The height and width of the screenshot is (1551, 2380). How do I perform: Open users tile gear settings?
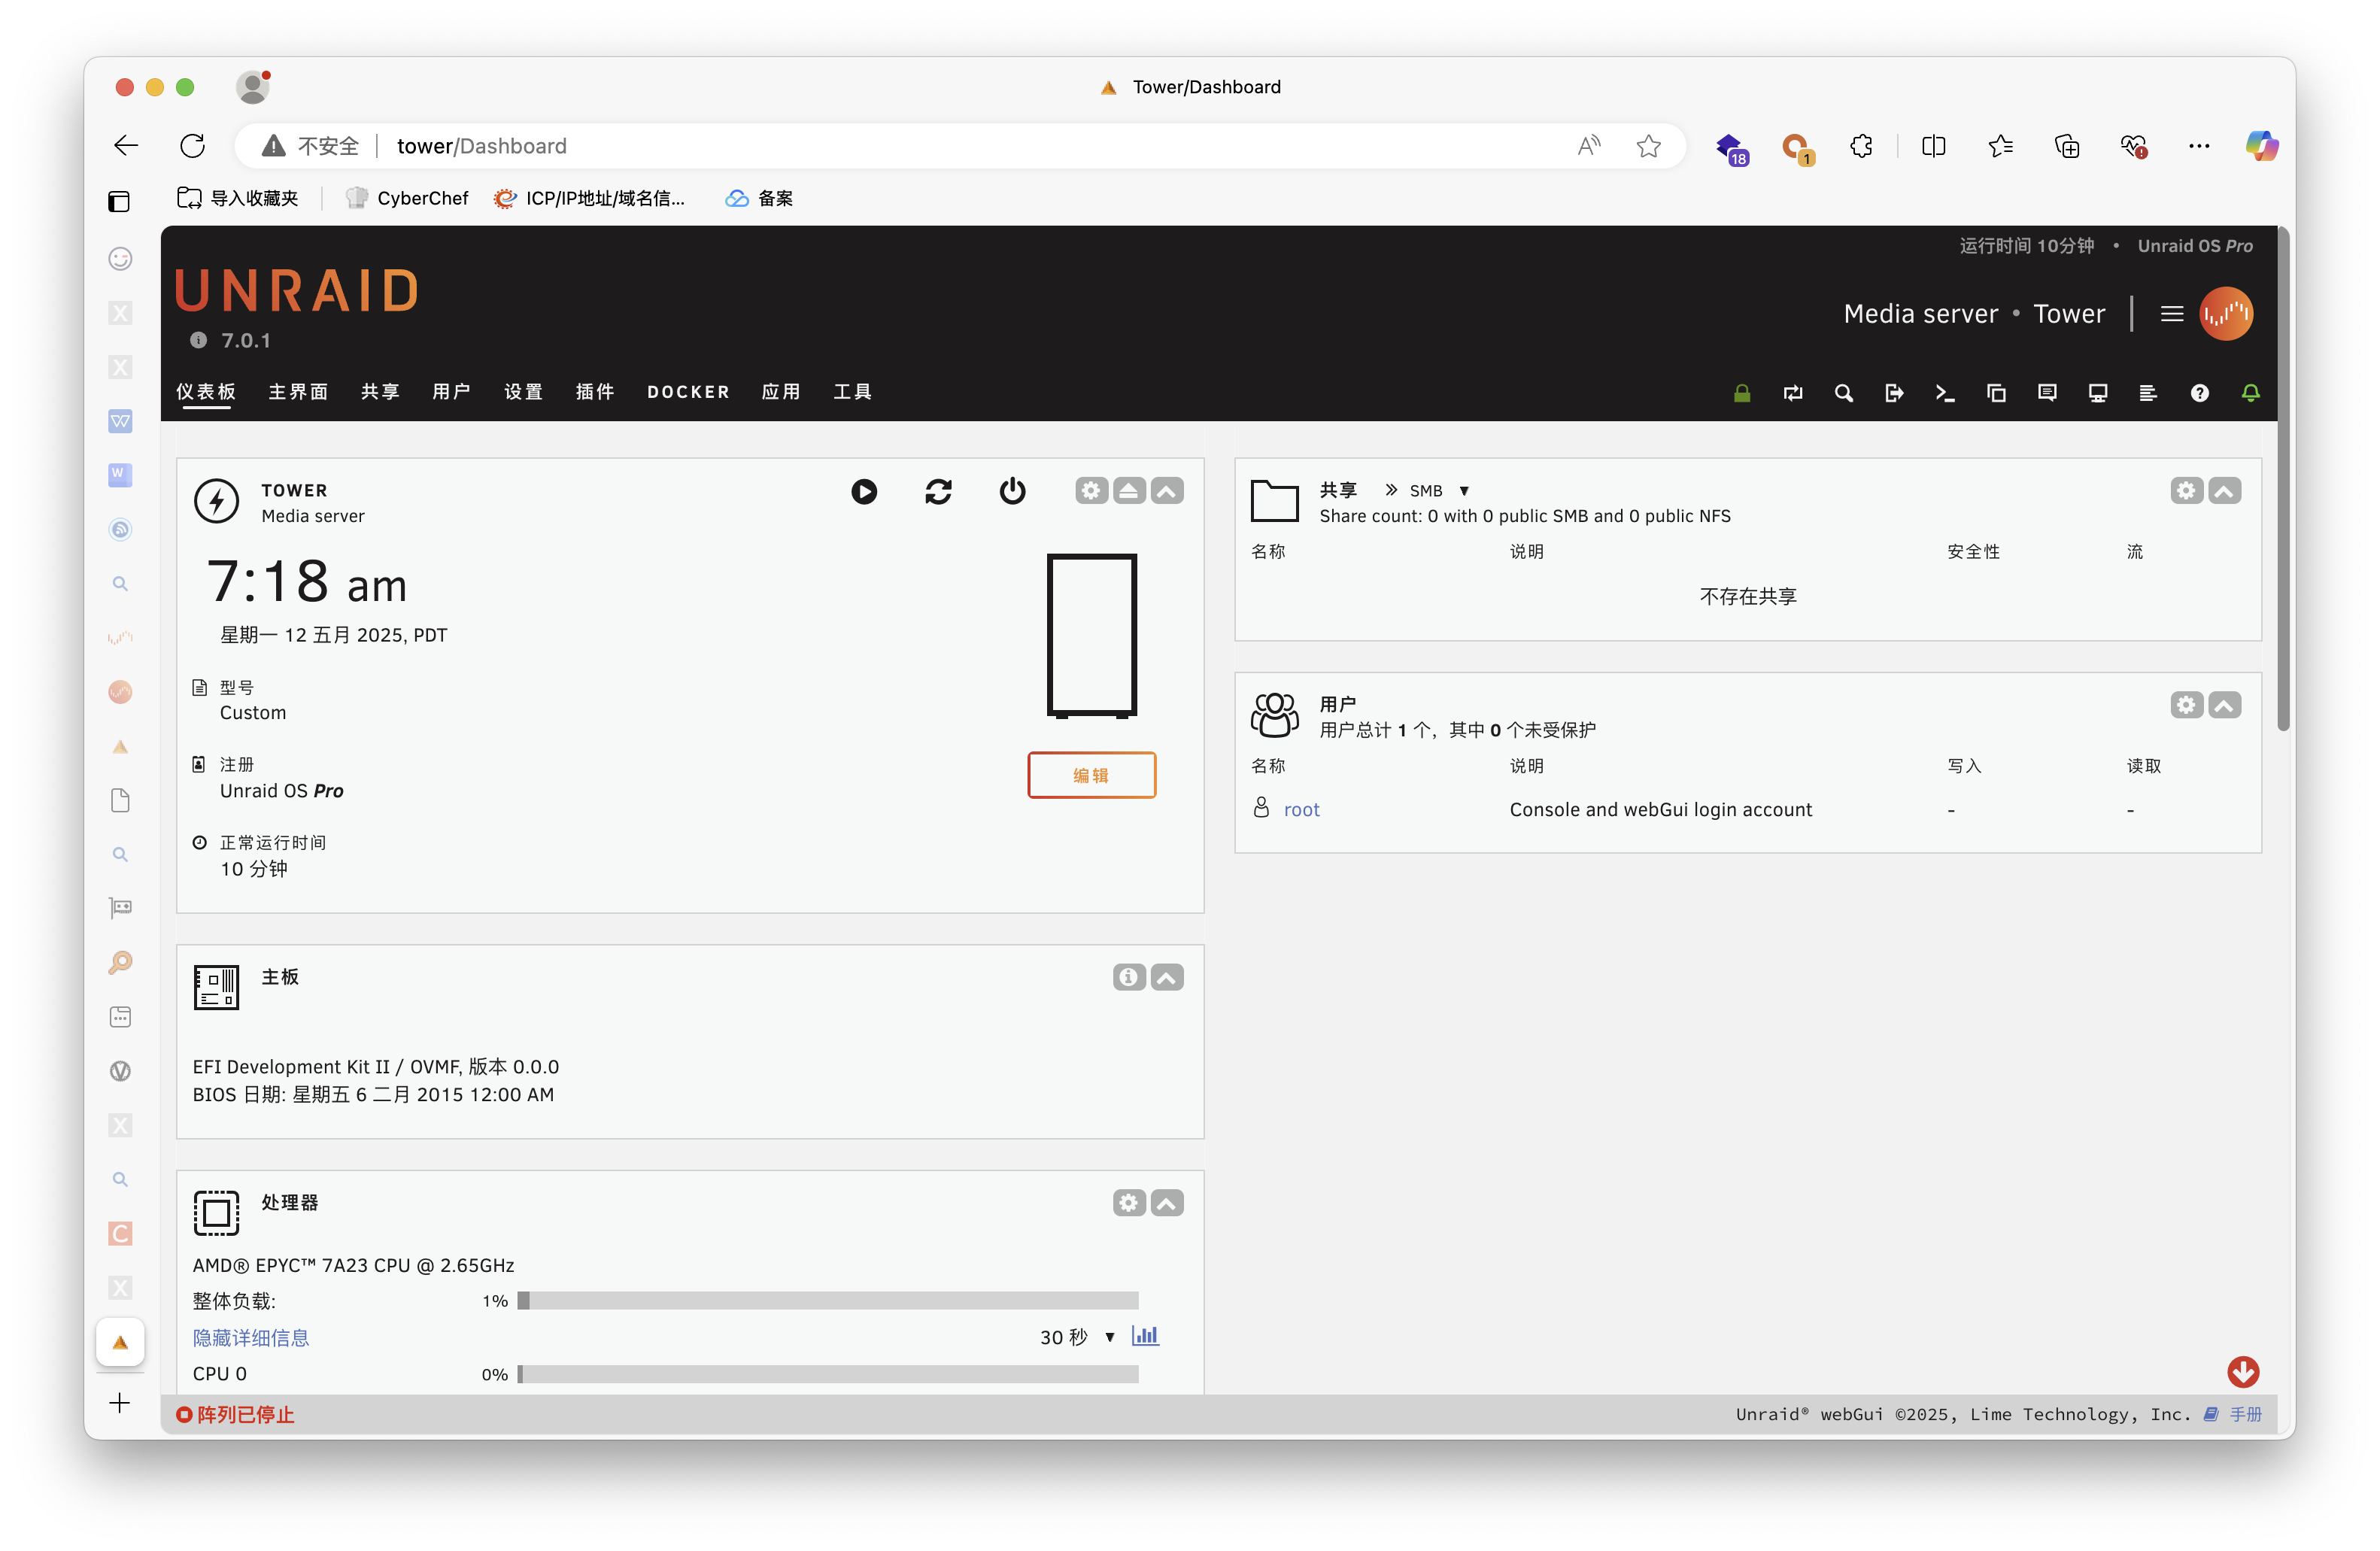[2186, 705]
